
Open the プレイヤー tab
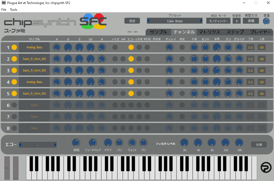click(x=261, y=32)
